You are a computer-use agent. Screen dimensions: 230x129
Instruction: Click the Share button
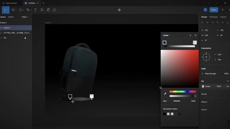214,10
